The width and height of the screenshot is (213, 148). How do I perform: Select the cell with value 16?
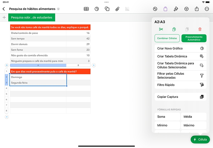point(78,33)
